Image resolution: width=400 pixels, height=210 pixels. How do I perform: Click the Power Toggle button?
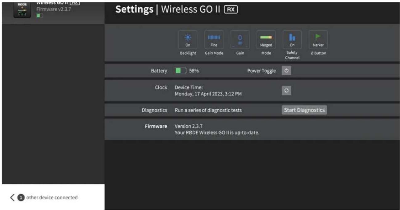pos(286,71)
